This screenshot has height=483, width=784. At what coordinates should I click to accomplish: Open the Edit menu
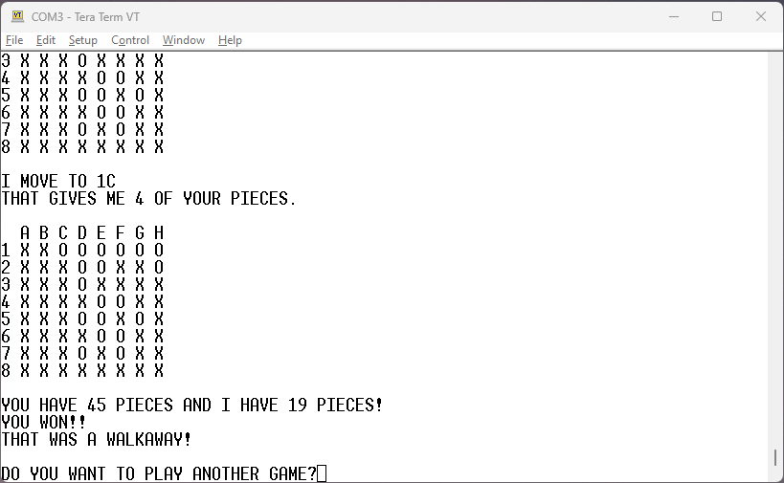coord(46,40)
